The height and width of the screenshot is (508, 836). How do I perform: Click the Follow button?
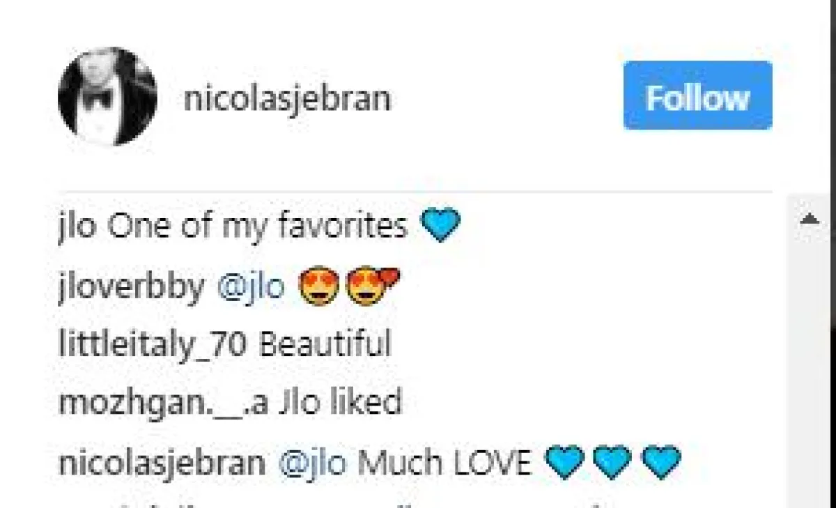point(697,95)
